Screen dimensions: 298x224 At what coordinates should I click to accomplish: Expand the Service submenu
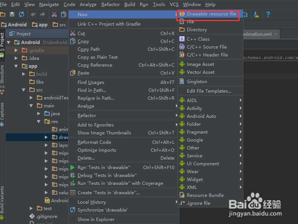click(x=210, y=156)
